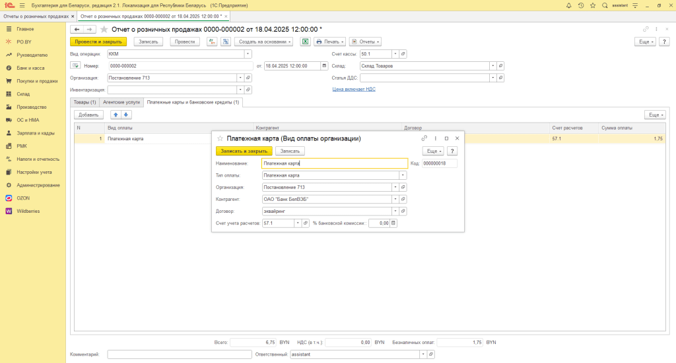Expand Договор dropdown in dialog
Image resolution: width=676 pixels, height=363 pixels.
[x=395, y=211]
